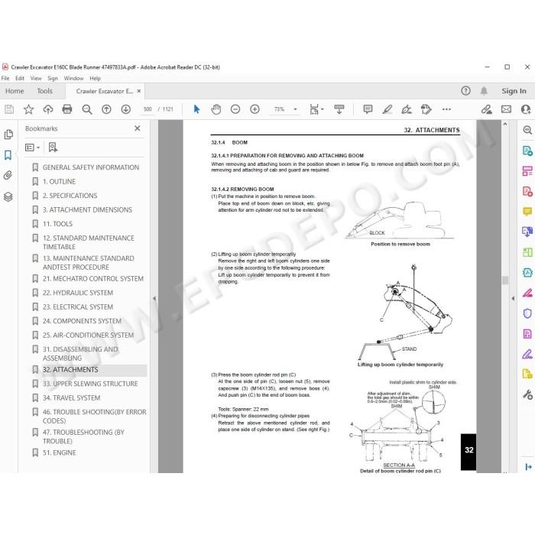535x535 pixels.
Task: Open the more tools ellipsis
Action: click(x=446, y=109)
